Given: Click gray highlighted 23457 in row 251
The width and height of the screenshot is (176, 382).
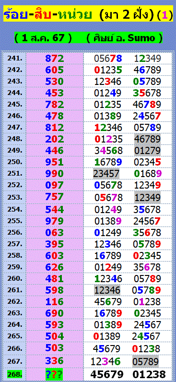Looking at the screenshot, I should click(x=106, y=174).
